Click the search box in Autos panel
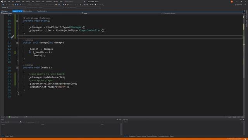 pyautogui.click(x=10, y=122)
